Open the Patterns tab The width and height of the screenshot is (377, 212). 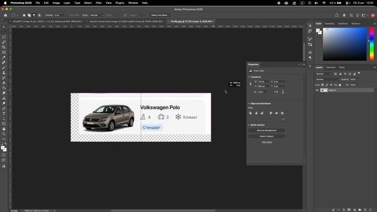356,24
